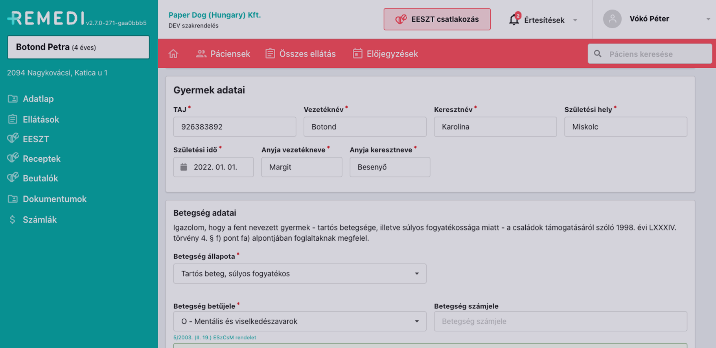Image resolution: width=716 pixels, height=348 pixels.
Task: Click the Születési idő date field
Action: pos(214,167)
